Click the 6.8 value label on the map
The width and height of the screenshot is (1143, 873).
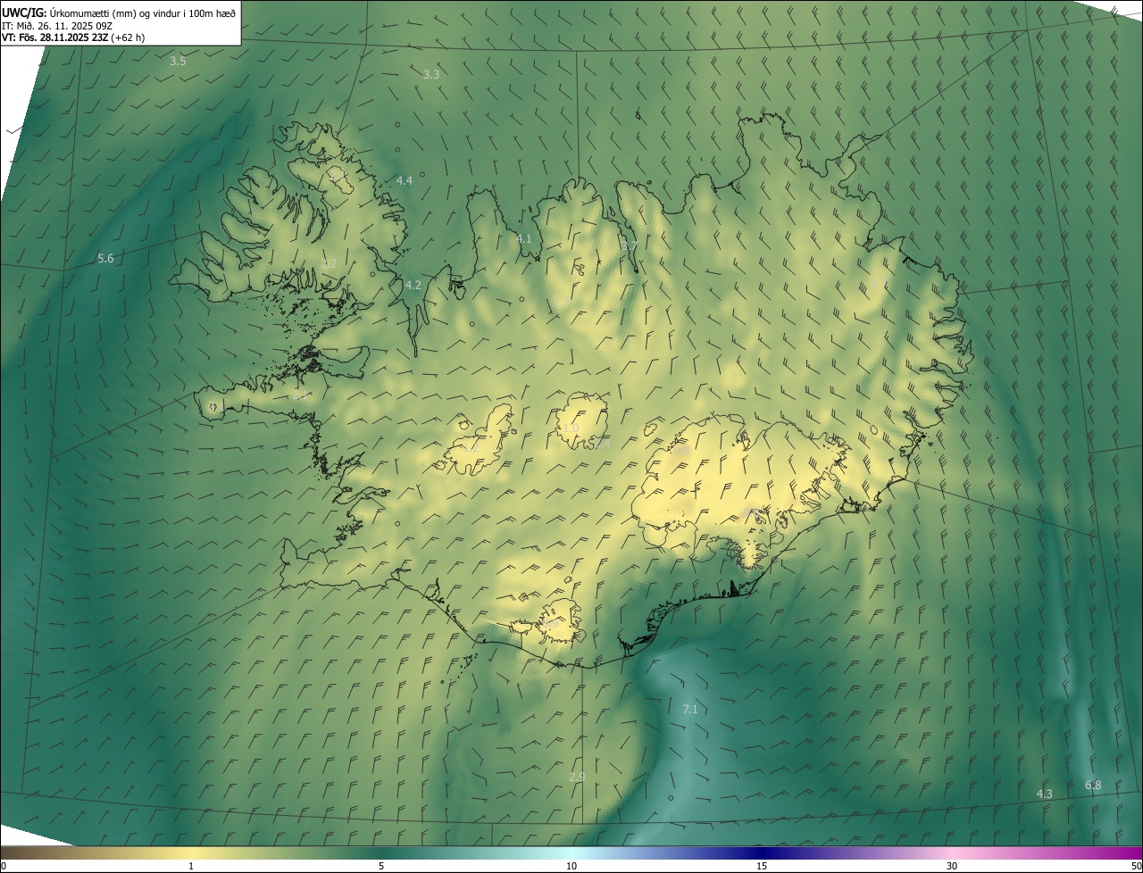click(1093, 785)
